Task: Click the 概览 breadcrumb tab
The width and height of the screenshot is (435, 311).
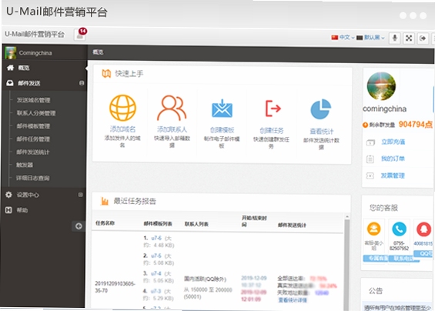Action: 98,52
